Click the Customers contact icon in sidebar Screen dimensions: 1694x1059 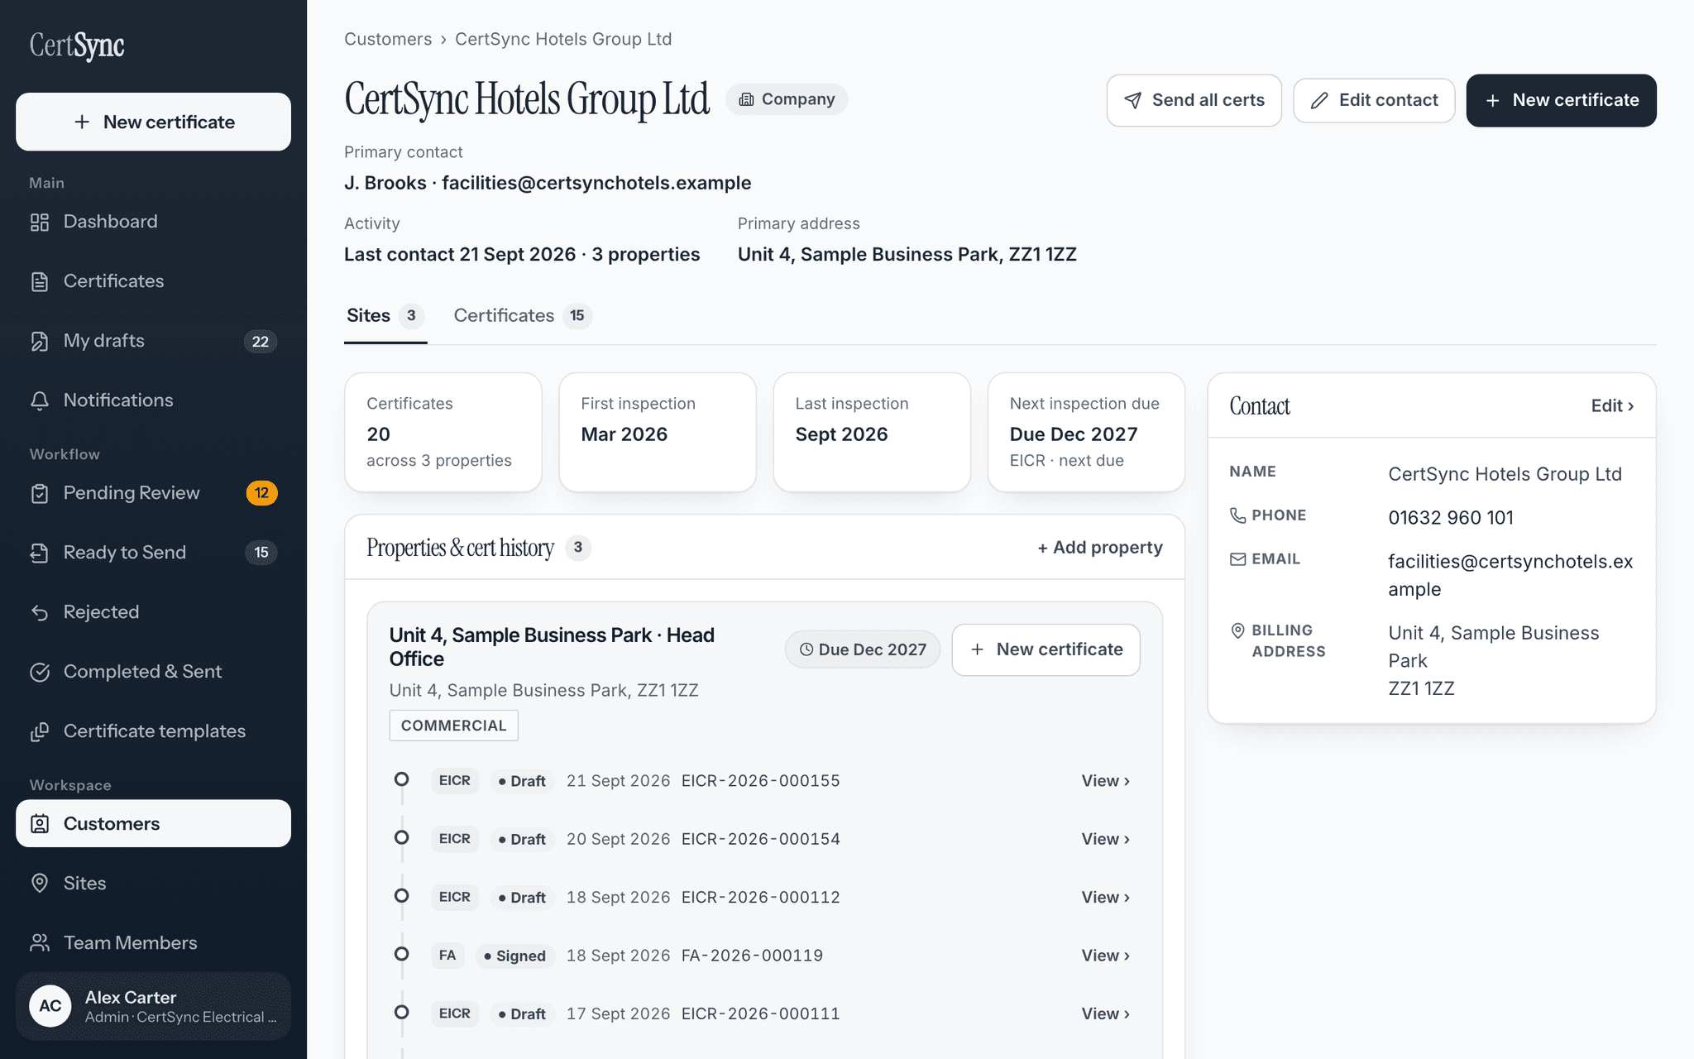click(x=40, y=824)
